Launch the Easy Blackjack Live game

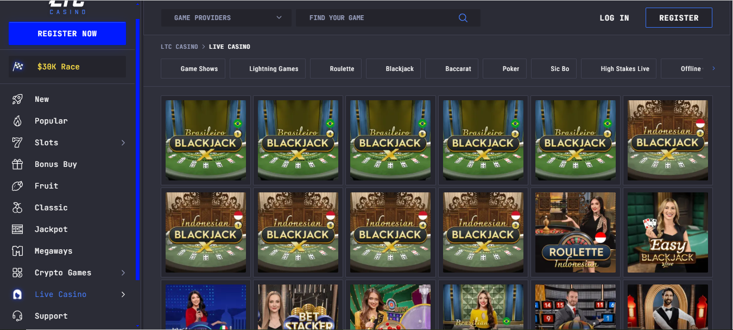668,232
